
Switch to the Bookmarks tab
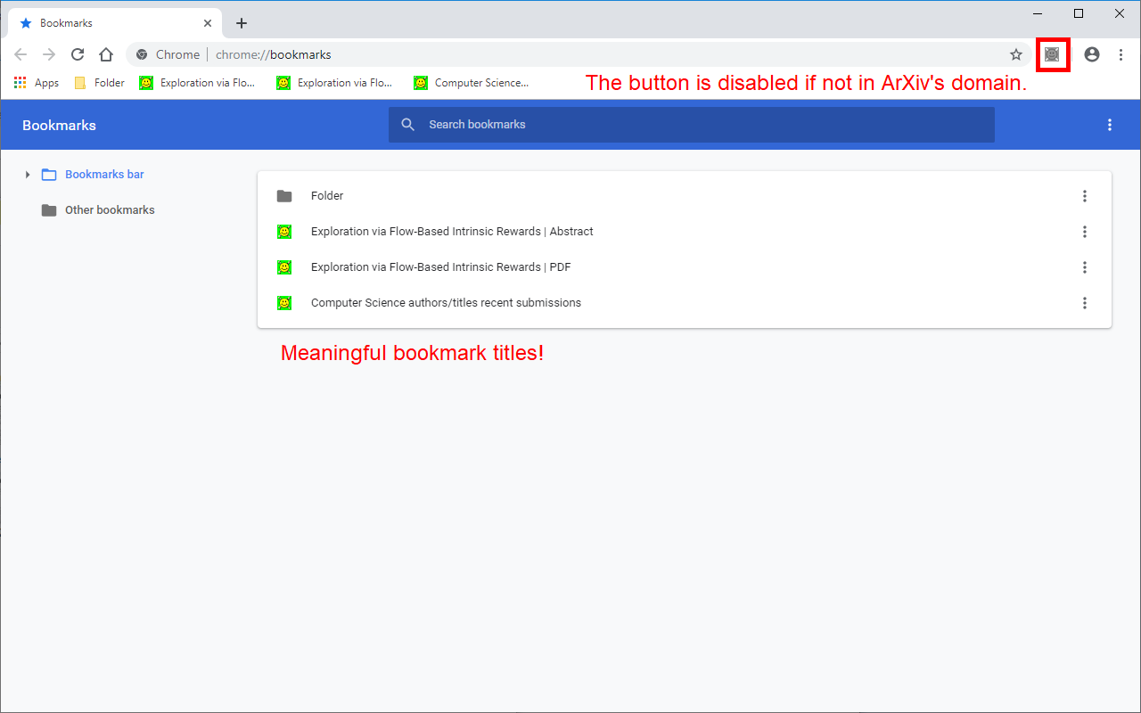click(107, 22)
